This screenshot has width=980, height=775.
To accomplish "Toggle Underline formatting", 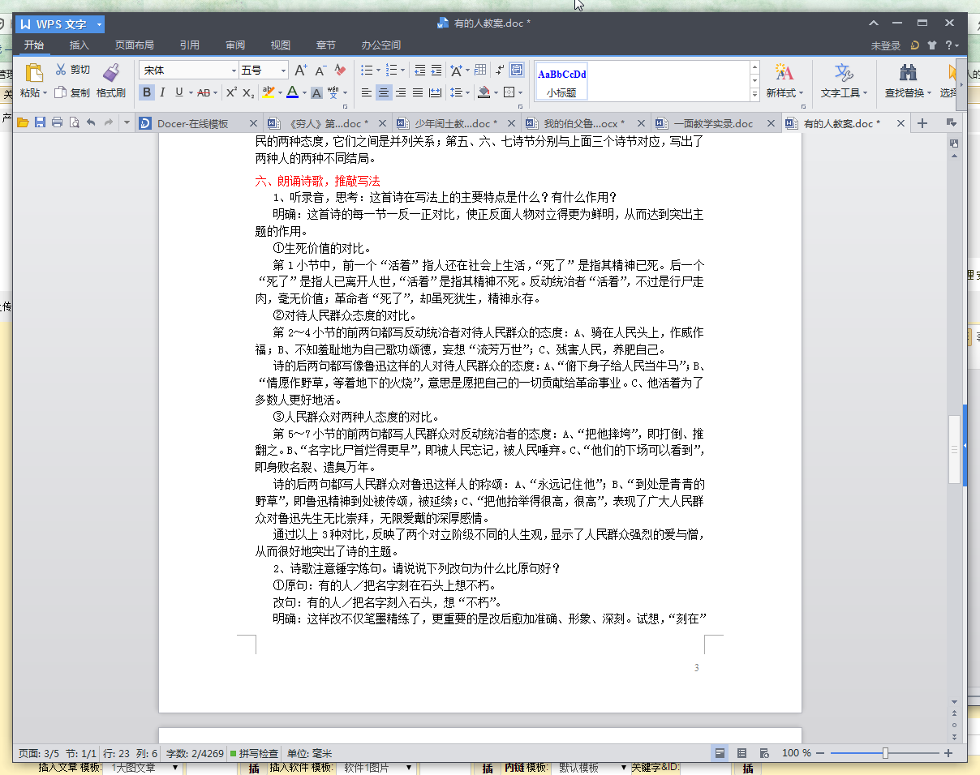I will click(178, 92).
